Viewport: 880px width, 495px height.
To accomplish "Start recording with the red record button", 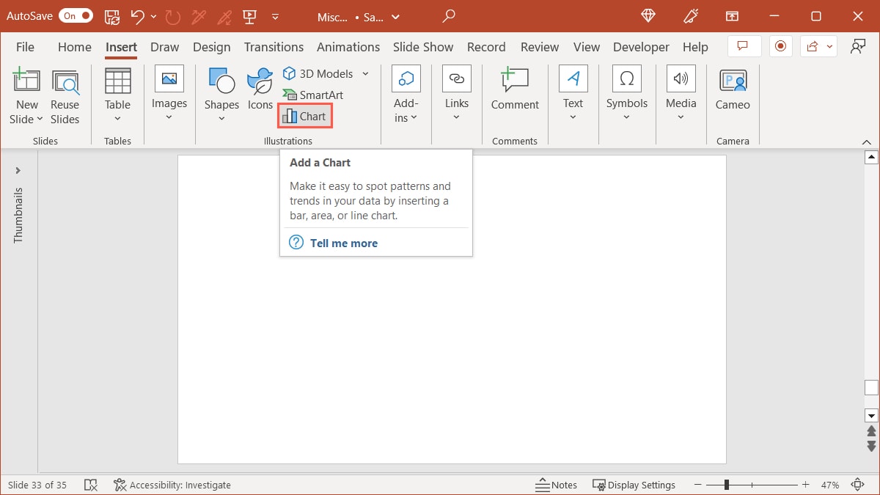I will click(x=780, y=45).
